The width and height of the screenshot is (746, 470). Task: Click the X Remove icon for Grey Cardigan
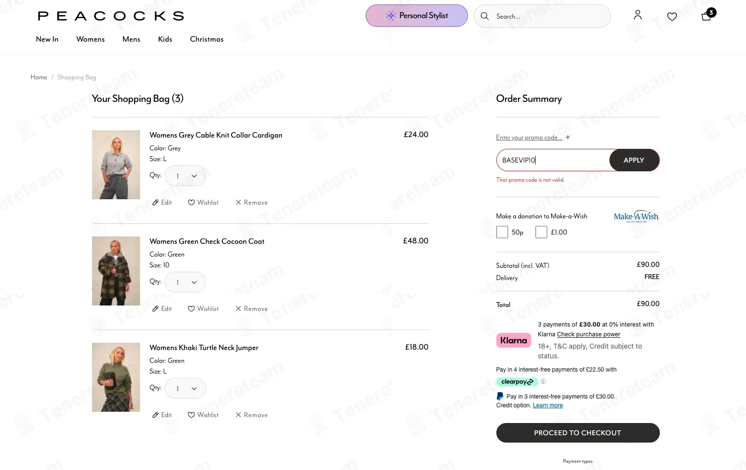tap(238, 202)
